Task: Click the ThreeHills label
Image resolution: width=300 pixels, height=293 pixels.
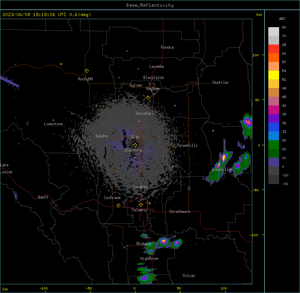Action: (187, 145)
